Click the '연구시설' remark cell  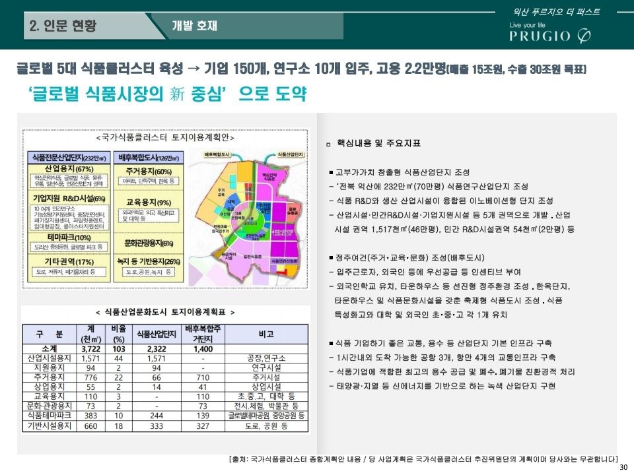tap(266, 368)
